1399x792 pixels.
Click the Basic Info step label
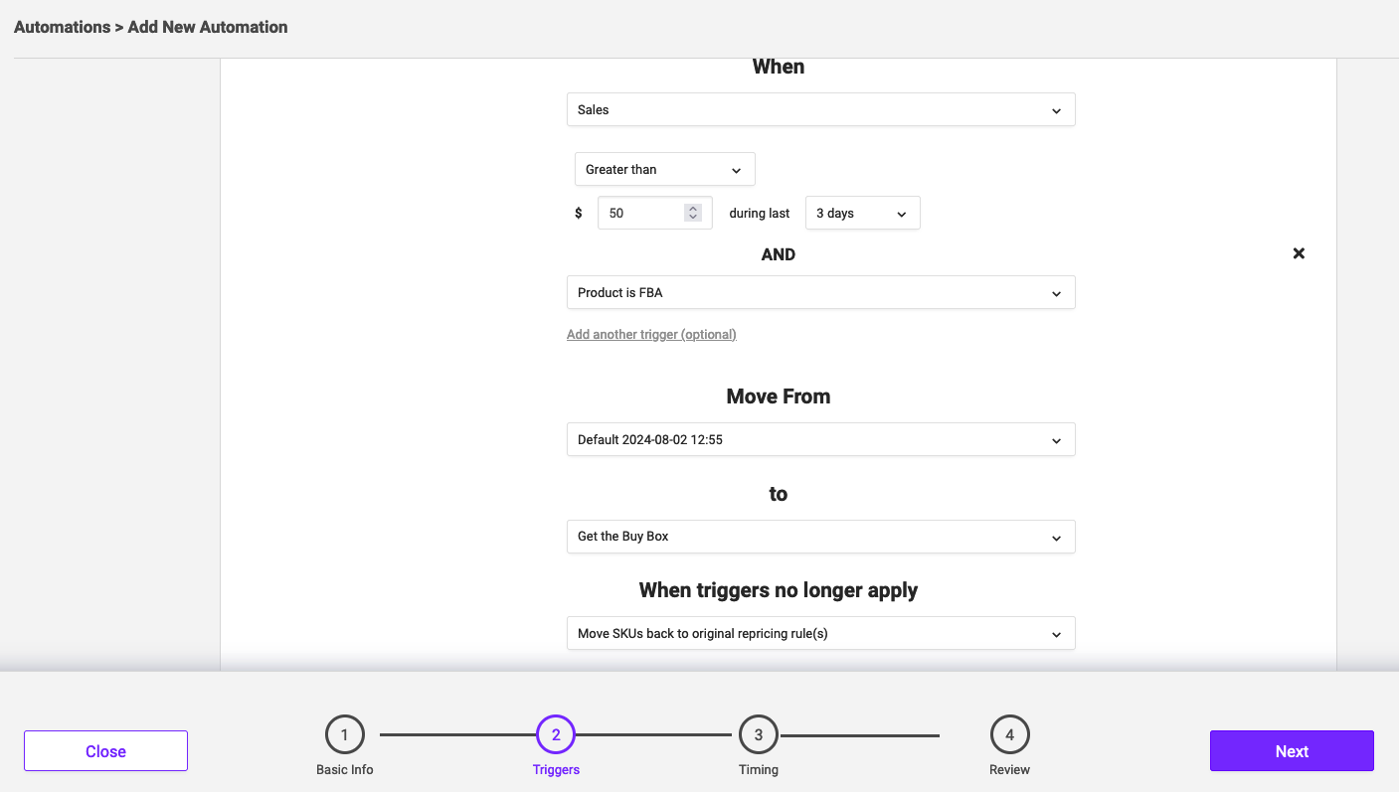pyautogui.click(x=345, y=769)
